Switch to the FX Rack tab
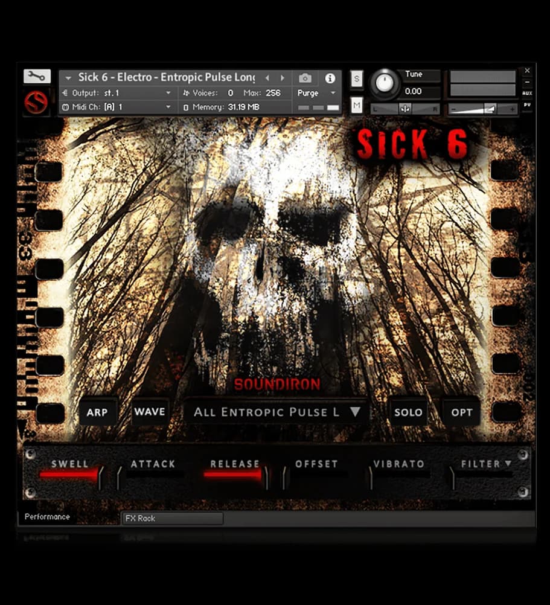Viewport: 550px width, 605px height. (172, 518)
